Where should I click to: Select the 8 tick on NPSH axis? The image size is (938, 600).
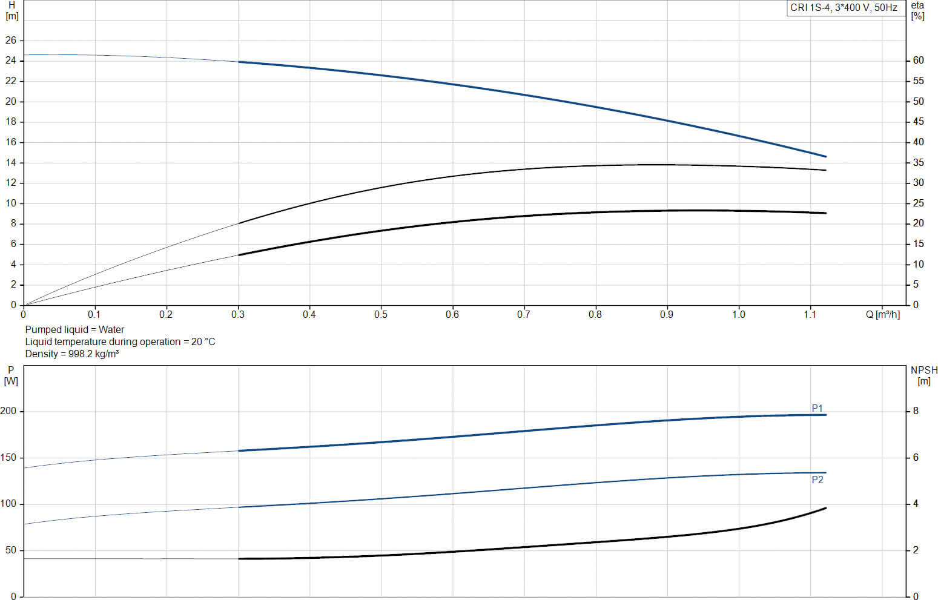pos(916,411)
